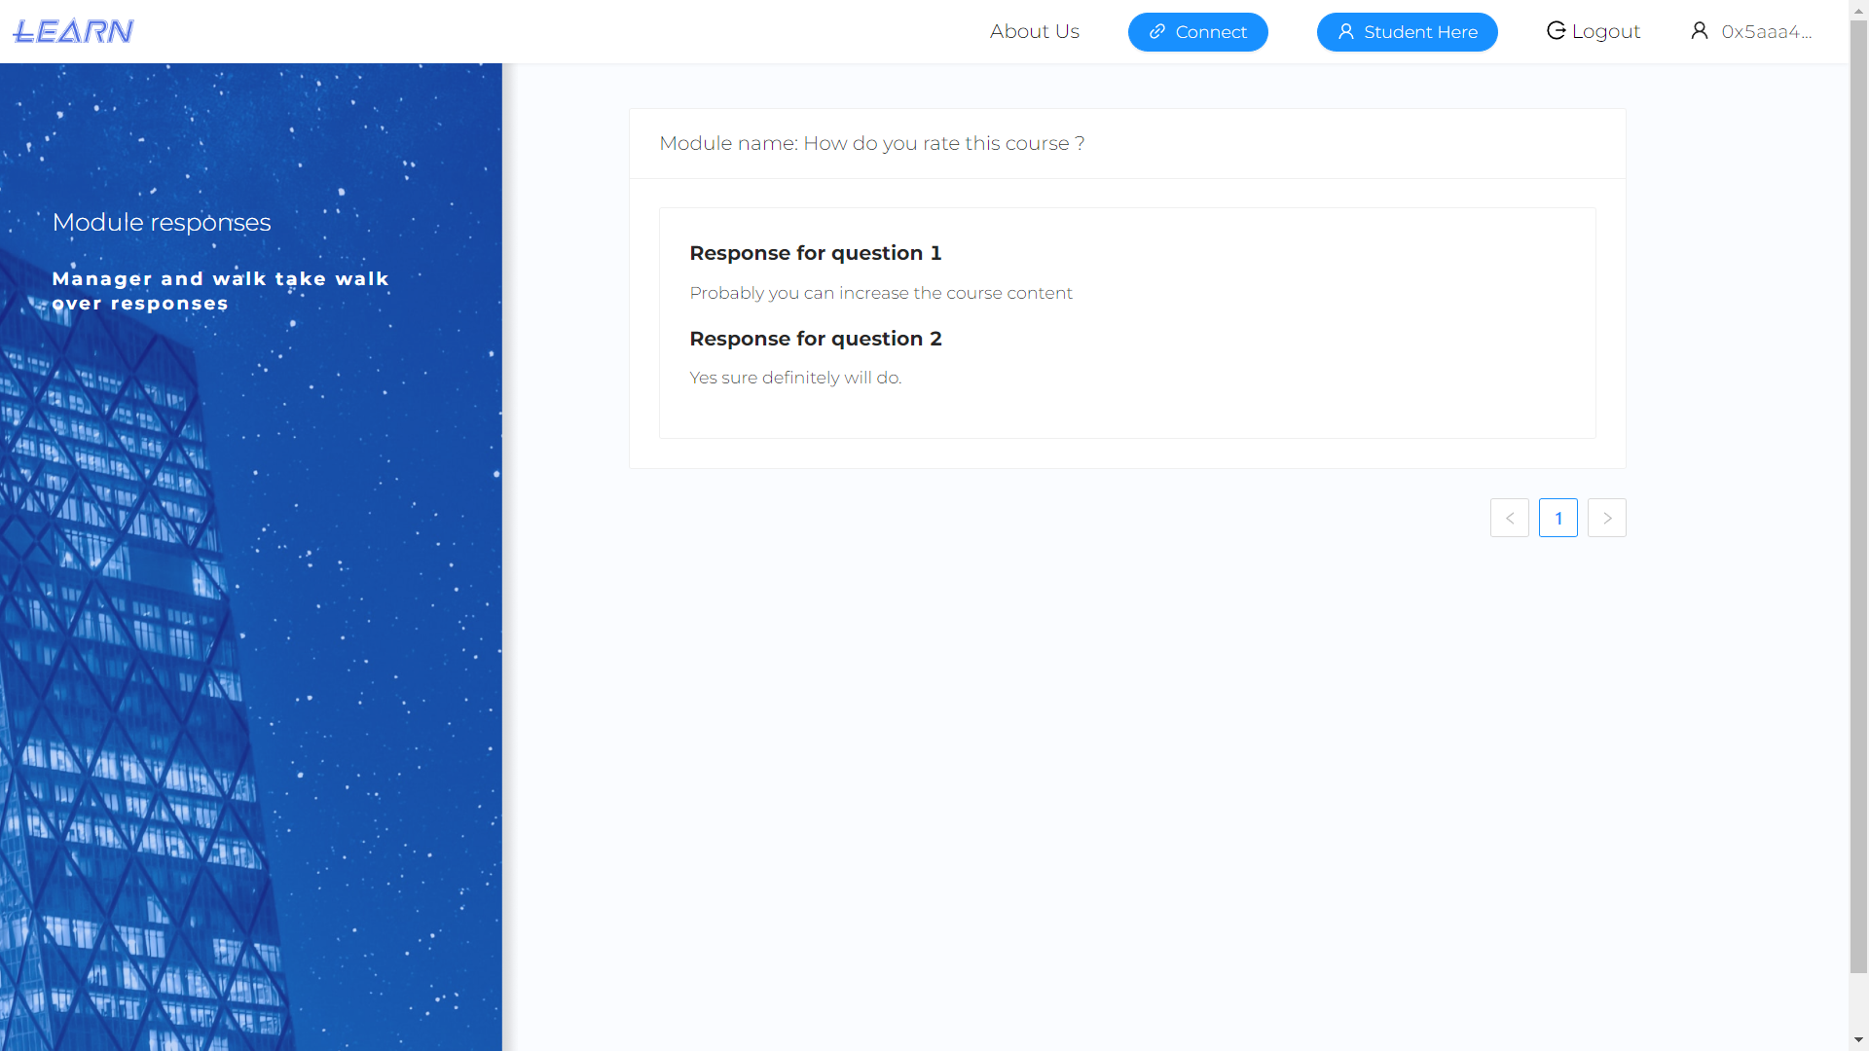This screenshot has height=1051, width=1869.
Task: Open the 0x5aaa4... wallet address menu
Action: 1766,32
